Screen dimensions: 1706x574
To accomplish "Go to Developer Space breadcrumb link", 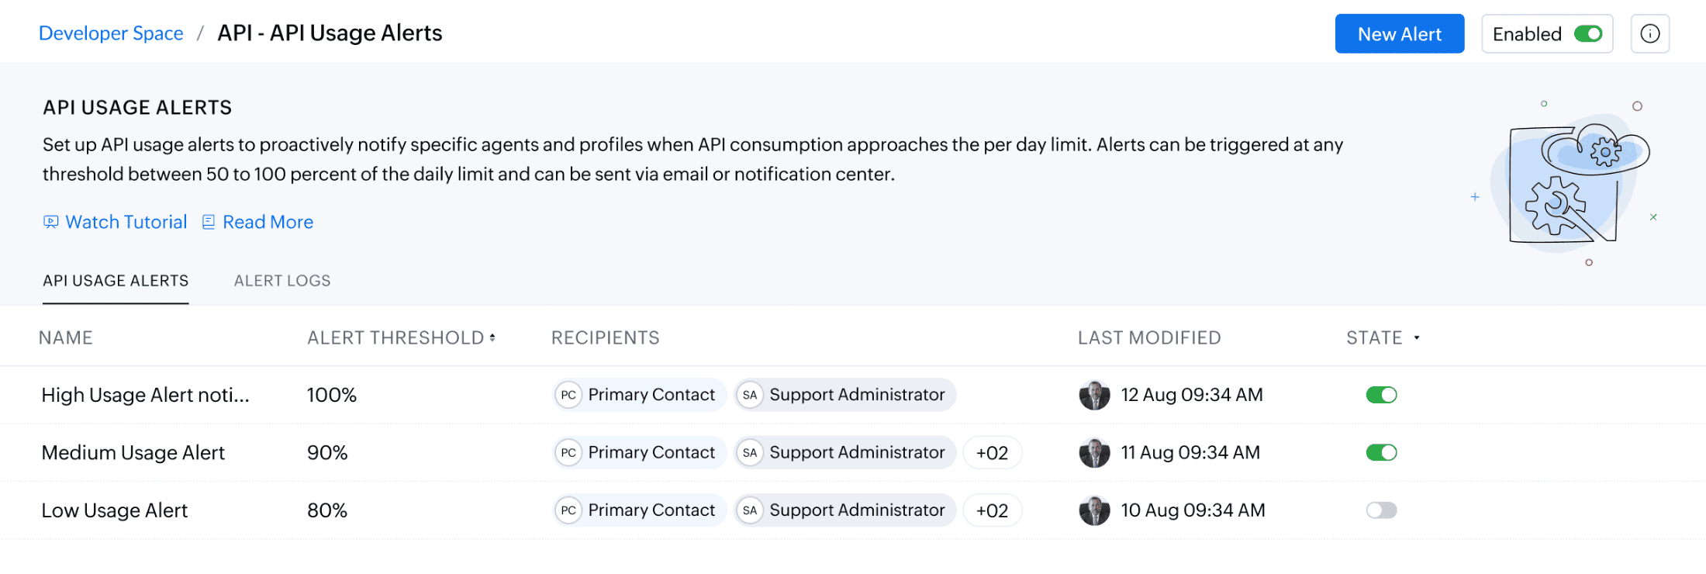I will pyautogui.click(x=111, y=33).
